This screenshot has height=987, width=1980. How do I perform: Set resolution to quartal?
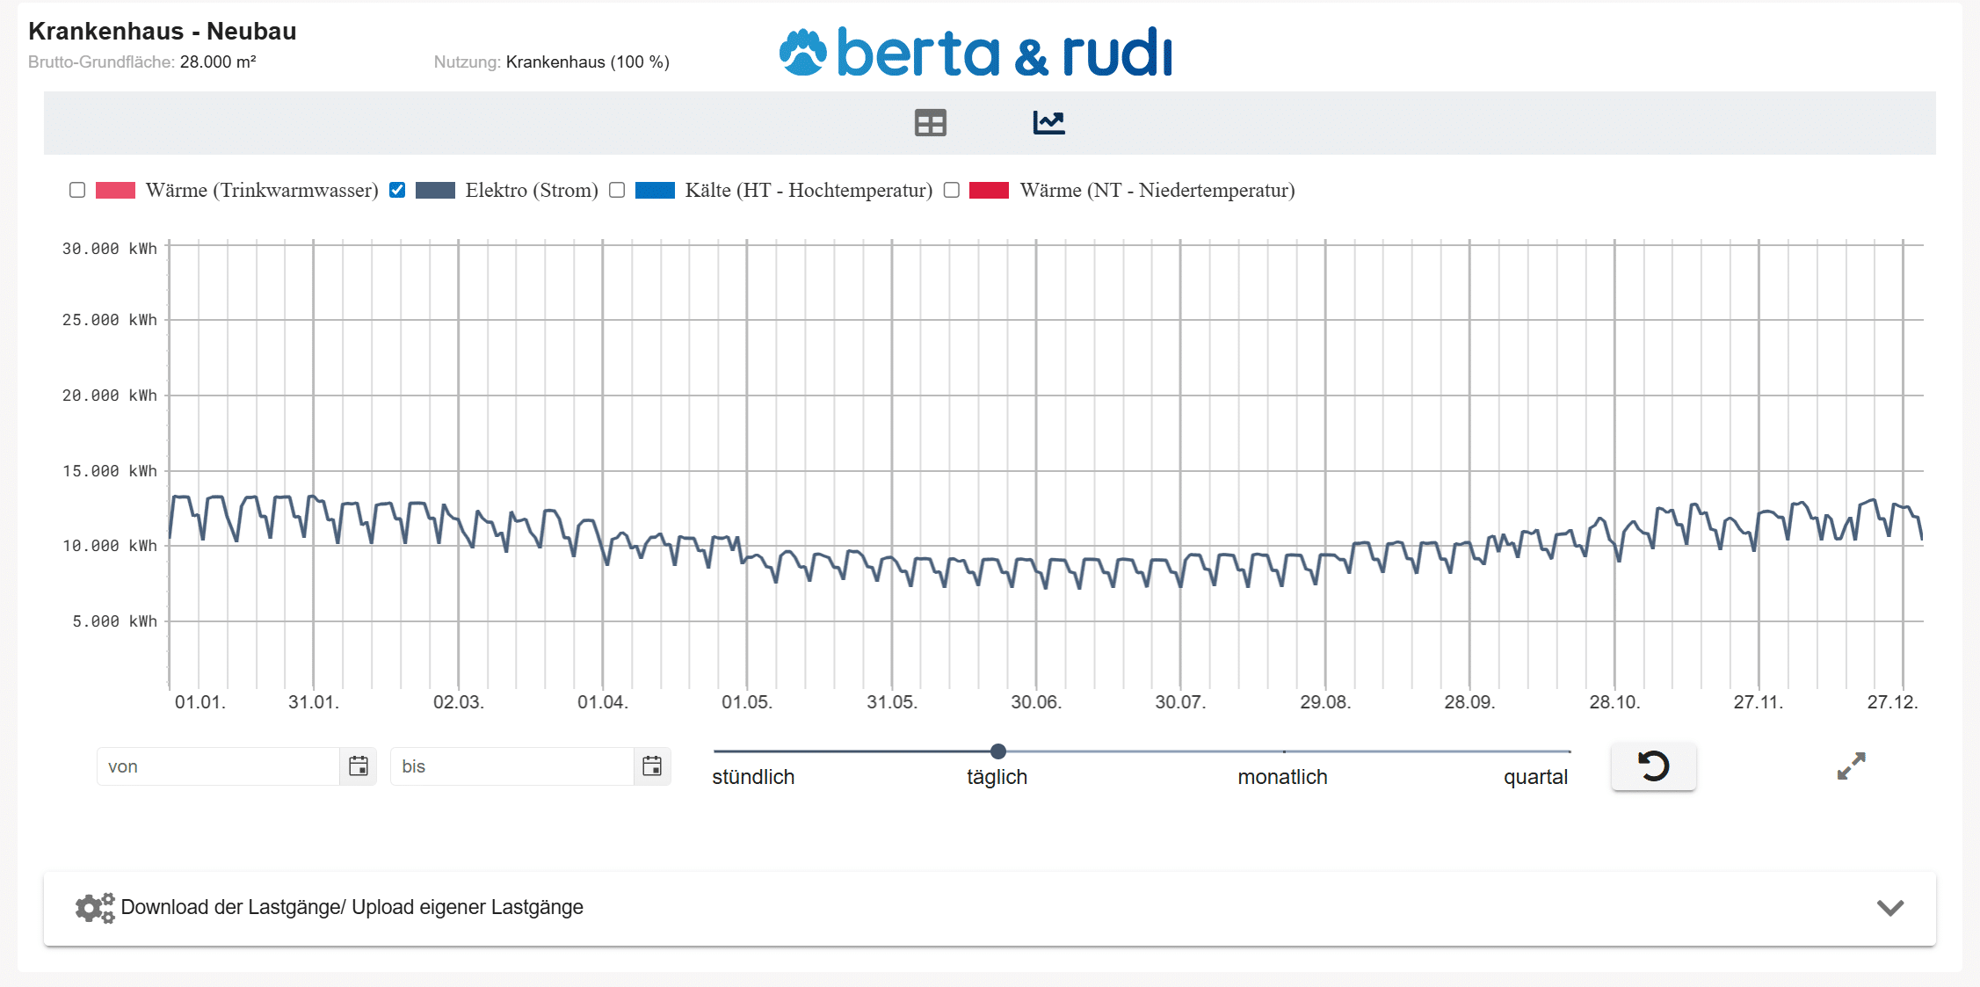click(x=1535, y=777)
